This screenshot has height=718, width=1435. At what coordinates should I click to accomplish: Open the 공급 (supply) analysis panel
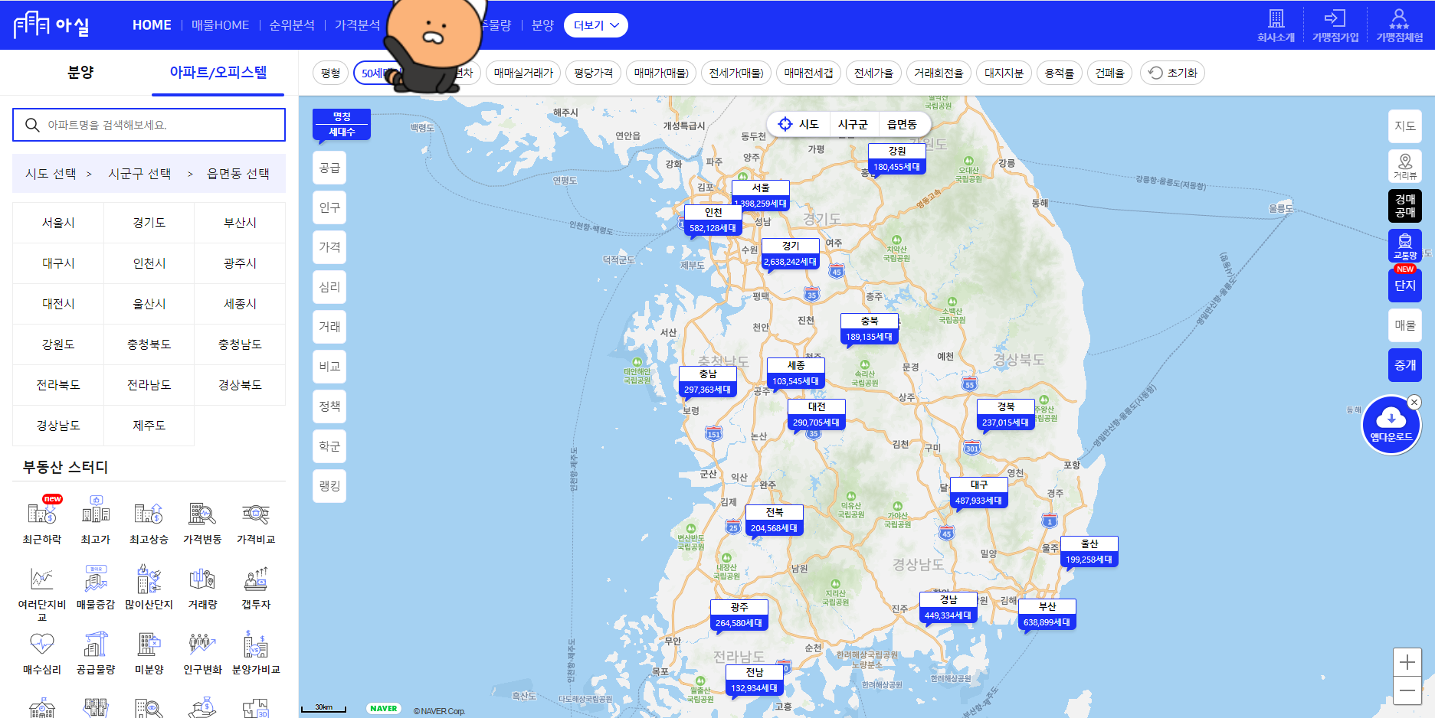point(329,168)
